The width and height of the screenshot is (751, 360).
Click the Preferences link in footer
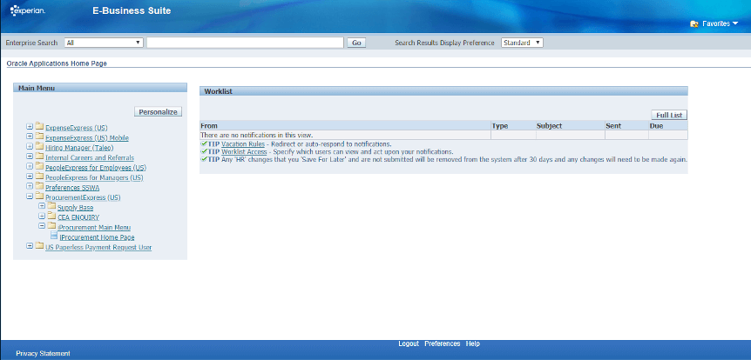point(442,343)
